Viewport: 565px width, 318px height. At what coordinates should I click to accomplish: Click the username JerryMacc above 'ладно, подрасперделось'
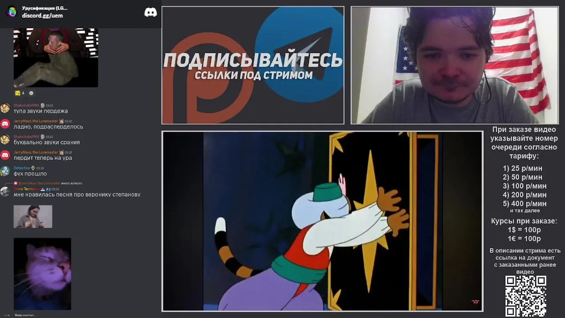coord(36,121)
